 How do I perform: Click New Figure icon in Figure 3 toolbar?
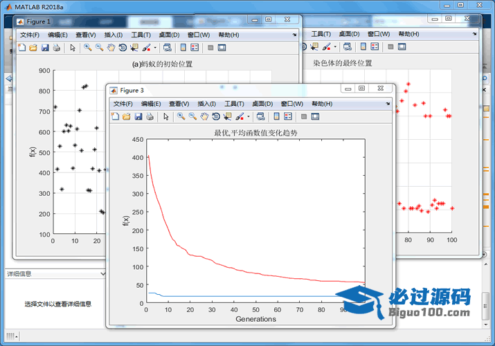(x=115, y=117)
